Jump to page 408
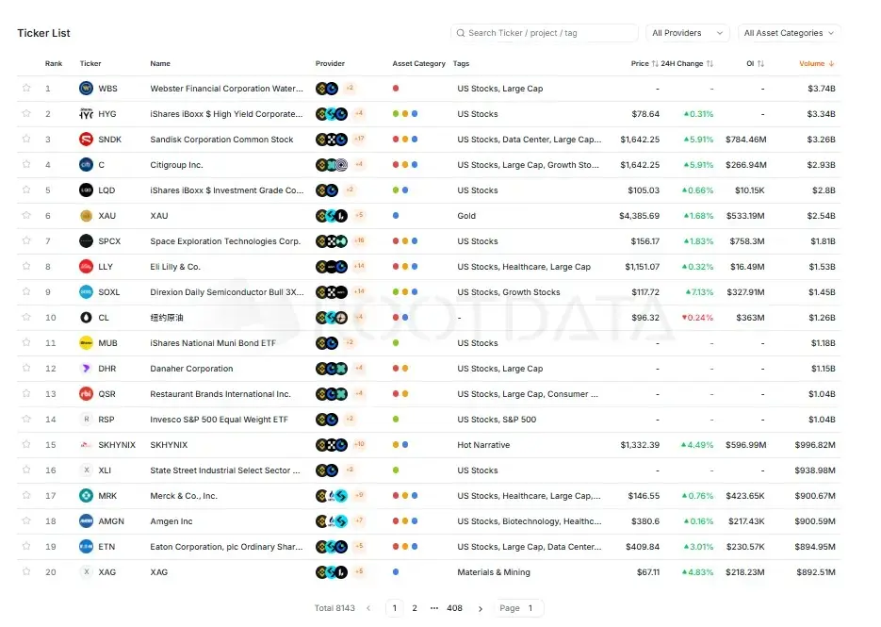The height and width of the screenshot is (627, 881). 454,608
